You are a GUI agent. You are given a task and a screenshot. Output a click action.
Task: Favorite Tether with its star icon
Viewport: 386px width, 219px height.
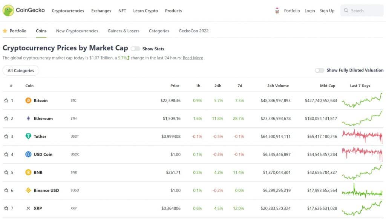[x=6, y=137]
